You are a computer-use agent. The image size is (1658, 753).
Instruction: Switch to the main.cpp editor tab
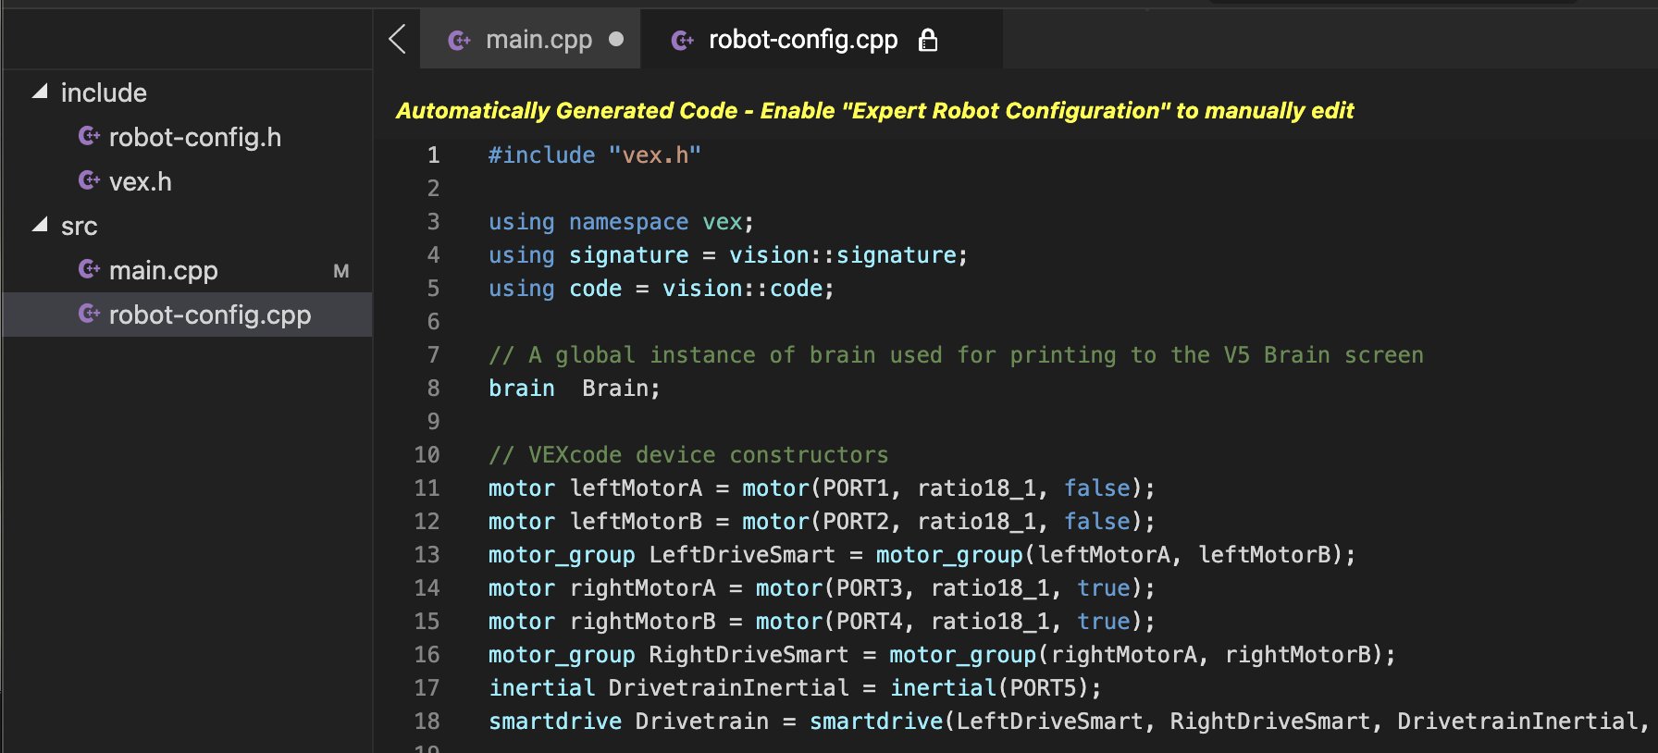tap(530, 40)
